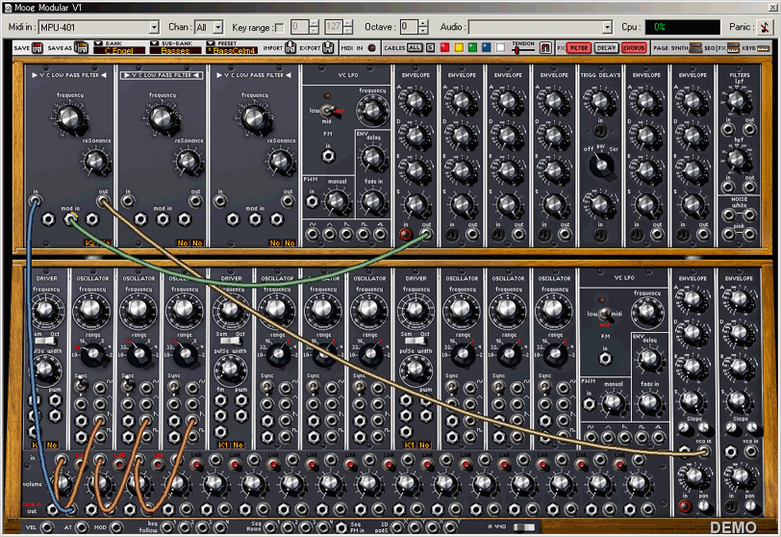
Task: Toggle the A 440 tuning switch
Action: click(x=524, y=527)
